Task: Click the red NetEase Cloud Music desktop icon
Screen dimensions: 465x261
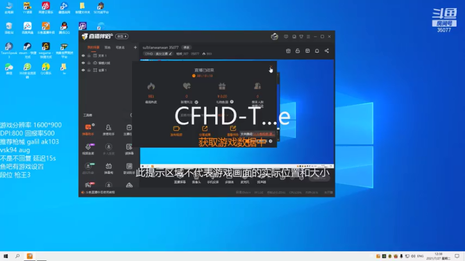Action: pyautogui.click(x=46, y=8)
